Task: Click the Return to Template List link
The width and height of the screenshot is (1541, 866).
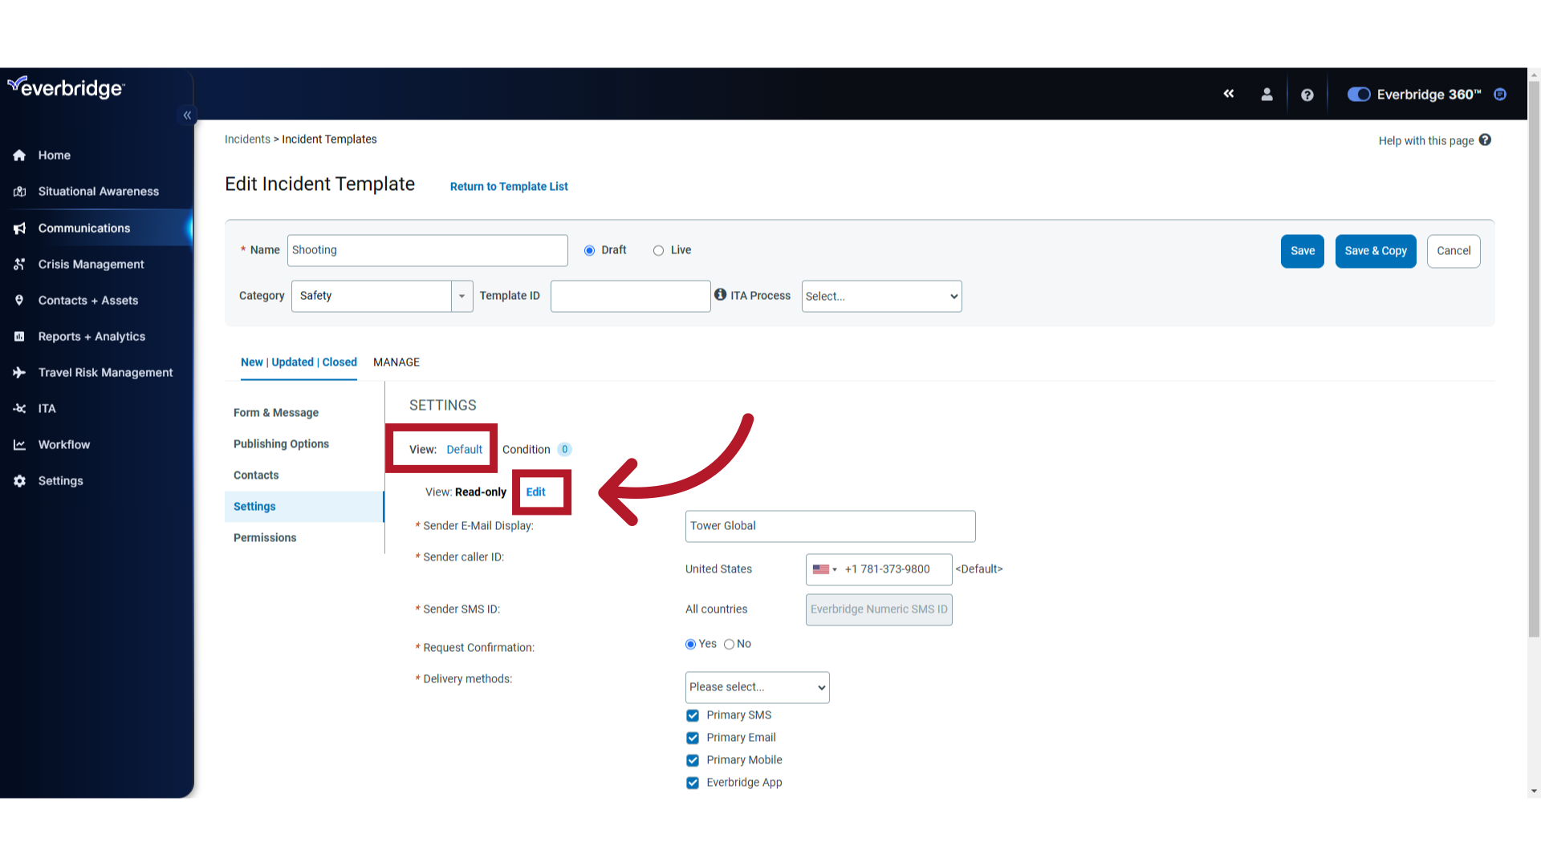Action: coord(509,186)
